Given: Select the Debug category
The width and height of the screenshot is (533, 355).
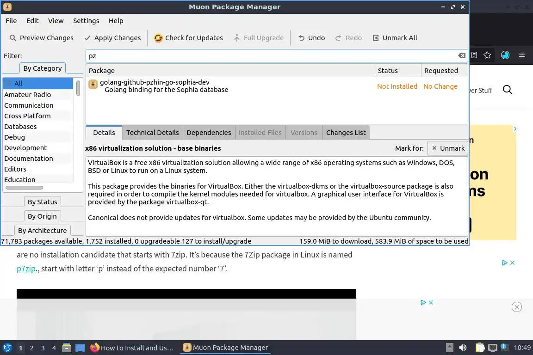Looking at the screenshot, I should 38,137.
